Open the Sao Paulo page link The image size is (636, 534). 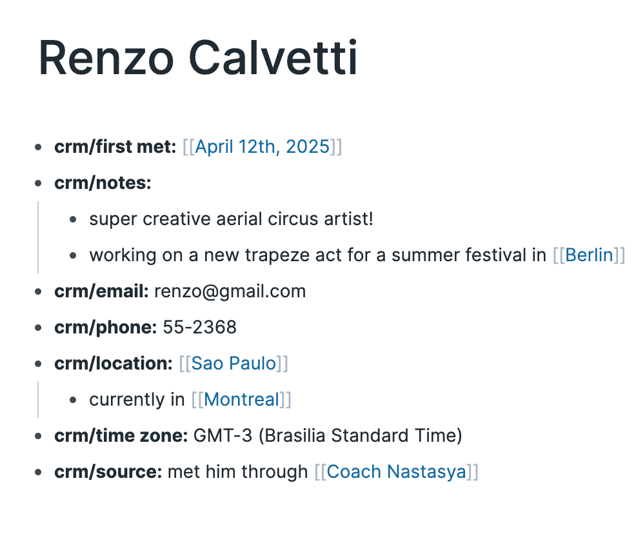(234, 363)
